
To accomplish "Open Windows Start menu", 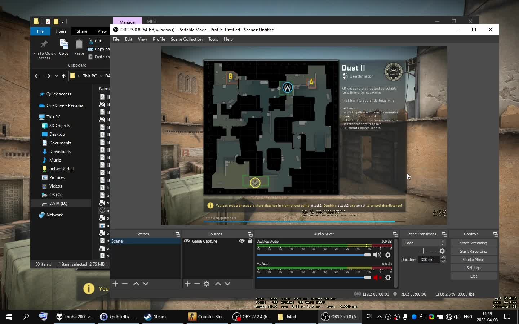I will pos(9,317).
